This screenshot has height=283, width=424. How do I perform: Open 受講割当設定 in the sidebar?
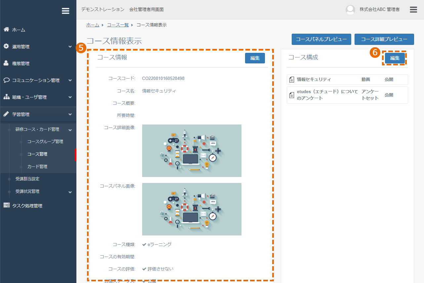point(27,179)
